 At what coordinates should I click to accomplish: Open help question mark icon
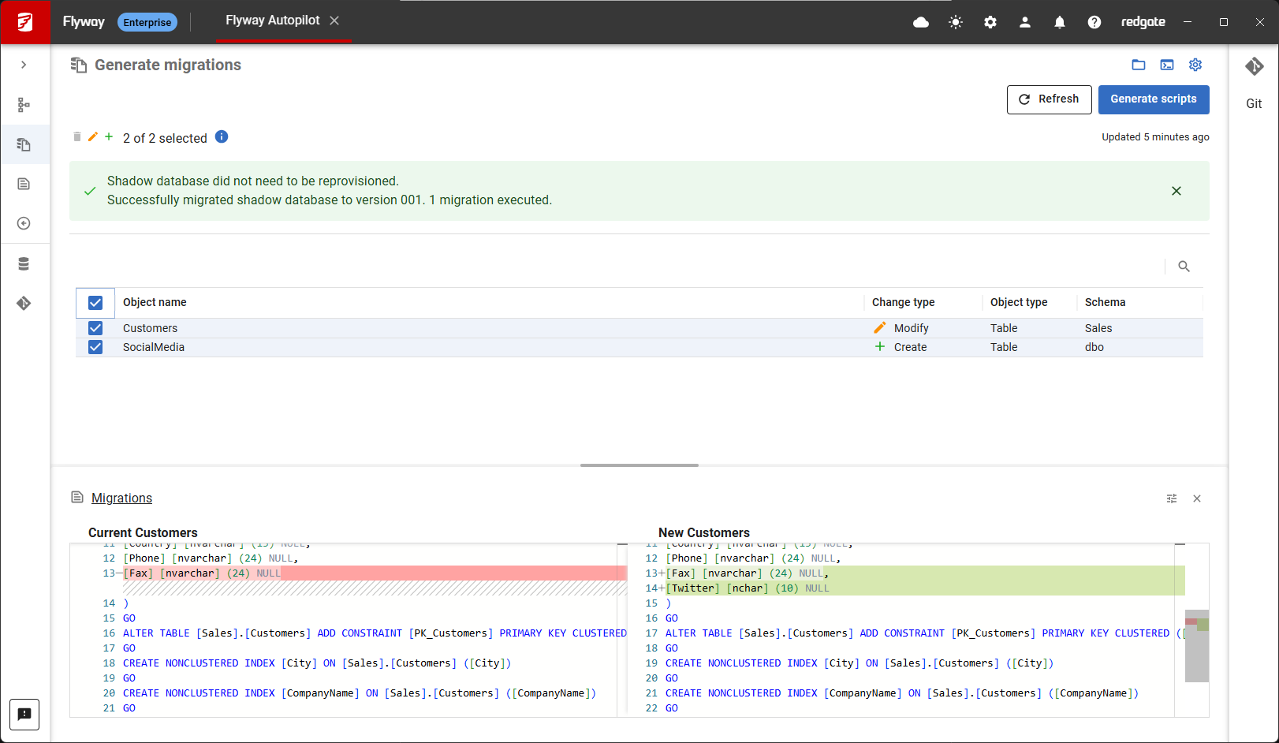[x=1094, y=22]
